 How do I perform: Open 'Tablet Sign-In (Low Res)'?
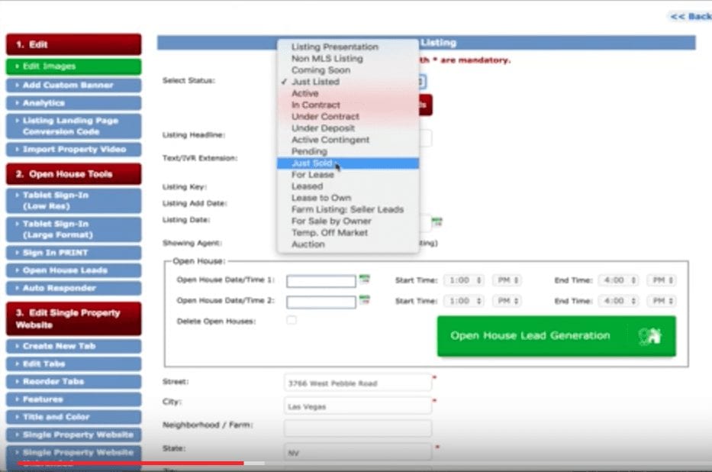(x=73, y=200)
